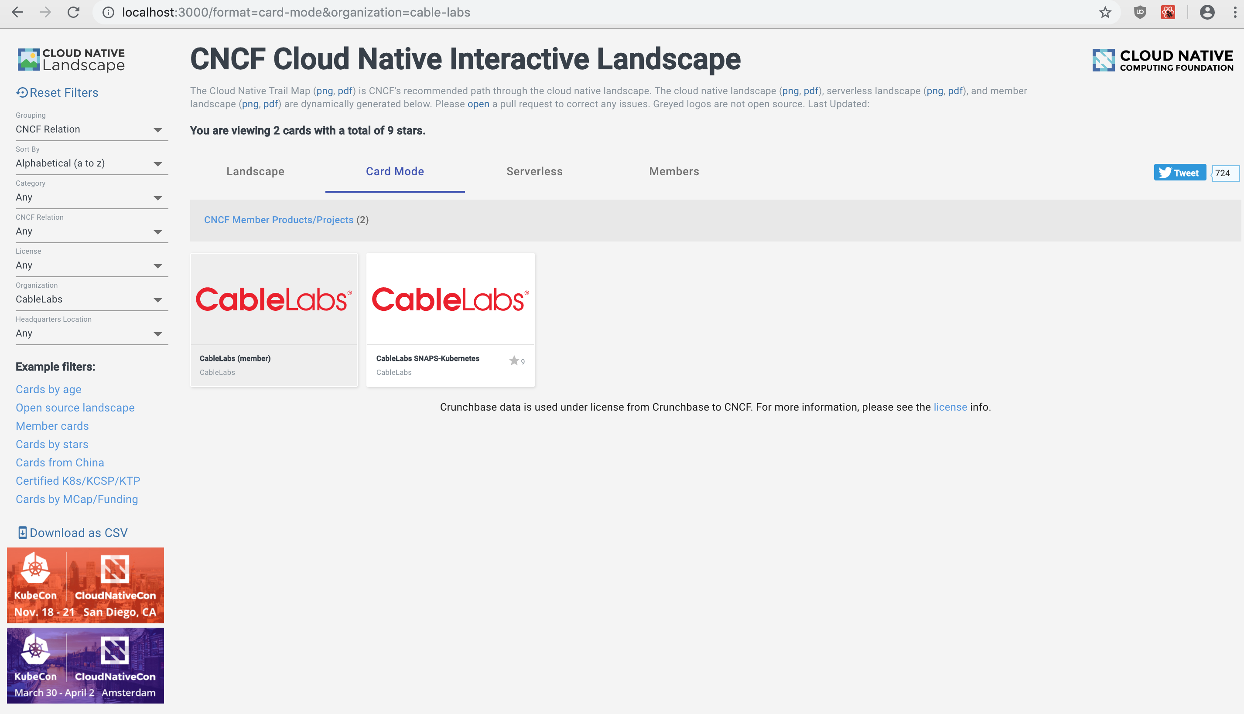Select the Reset Filters icon
The height and width of the screenshot is (714, 1244).
(x=22, y=92)
